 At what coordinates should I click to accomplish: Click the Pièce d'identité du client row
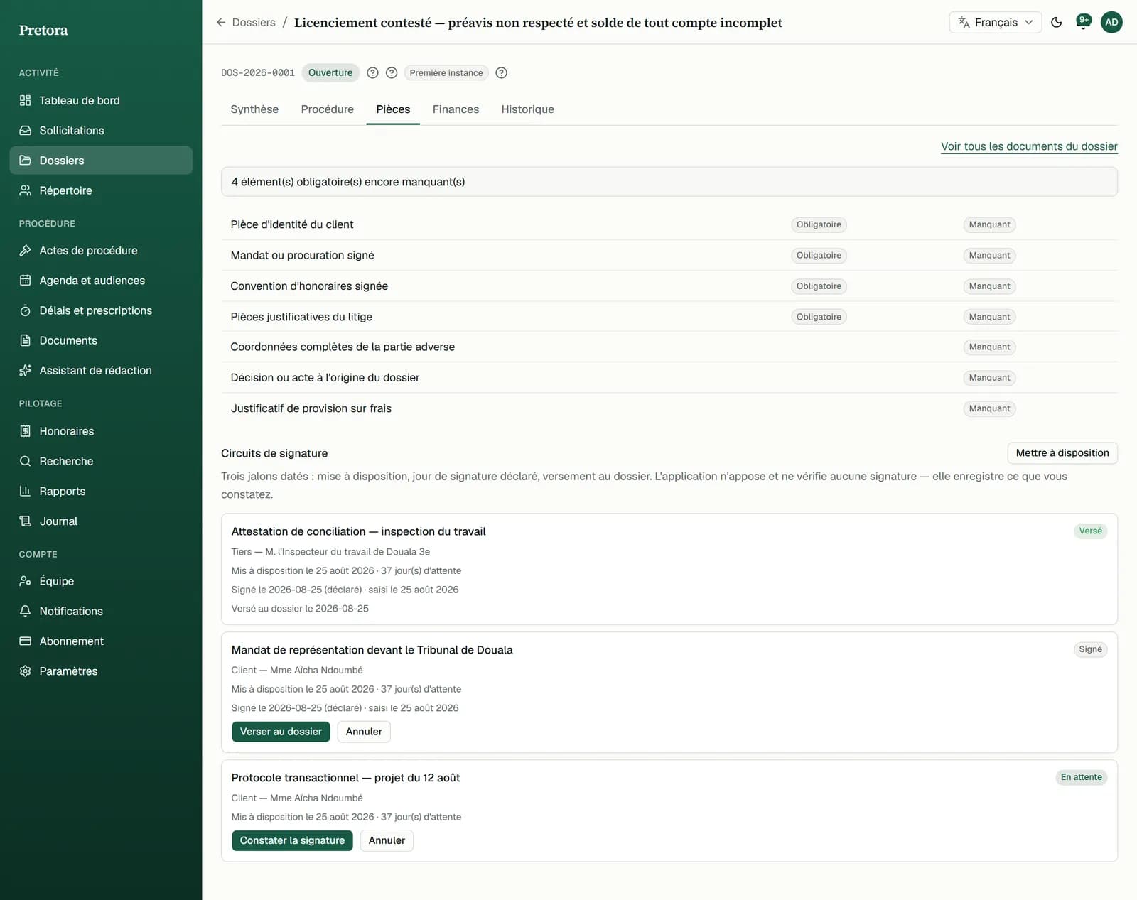[669, 224]
